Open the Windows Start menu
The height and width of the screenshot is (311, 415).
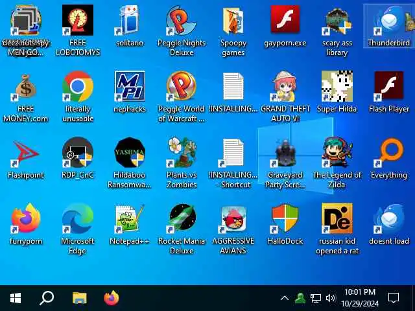[16, 298]
